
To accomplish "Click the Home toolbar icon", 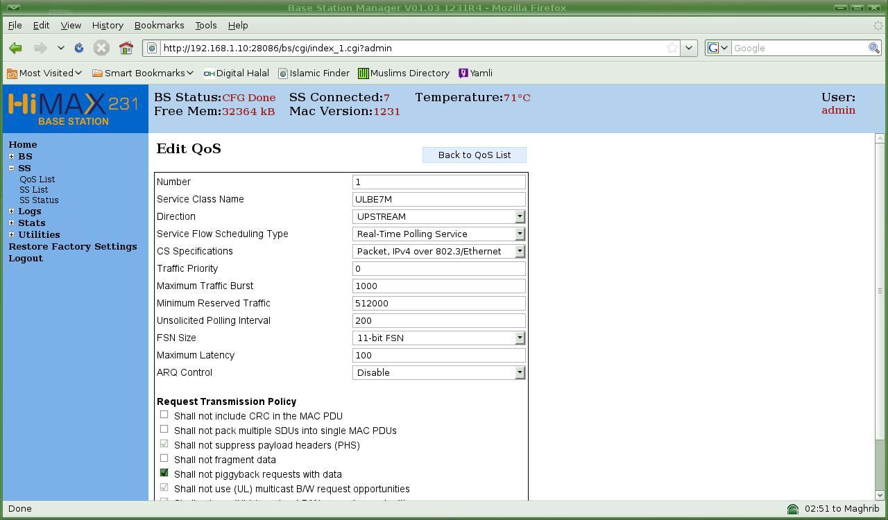I will (126, 48).
